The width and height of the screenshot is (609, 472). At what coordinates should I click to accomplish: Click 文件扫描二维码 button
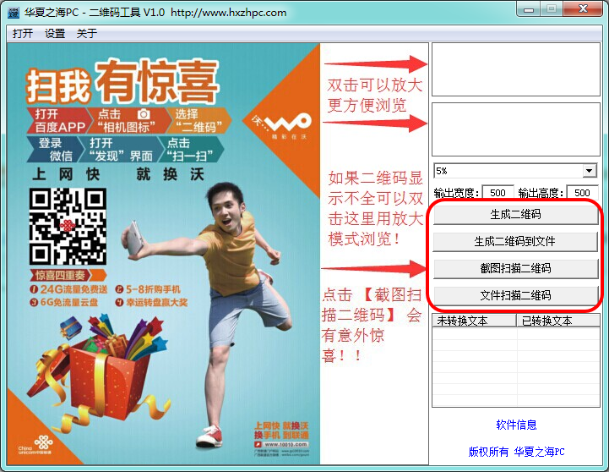click(515, 295)
